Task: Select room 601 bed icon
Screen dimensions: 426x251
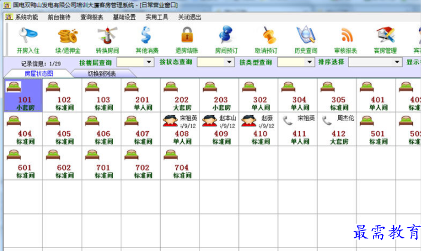Action: 14,155
